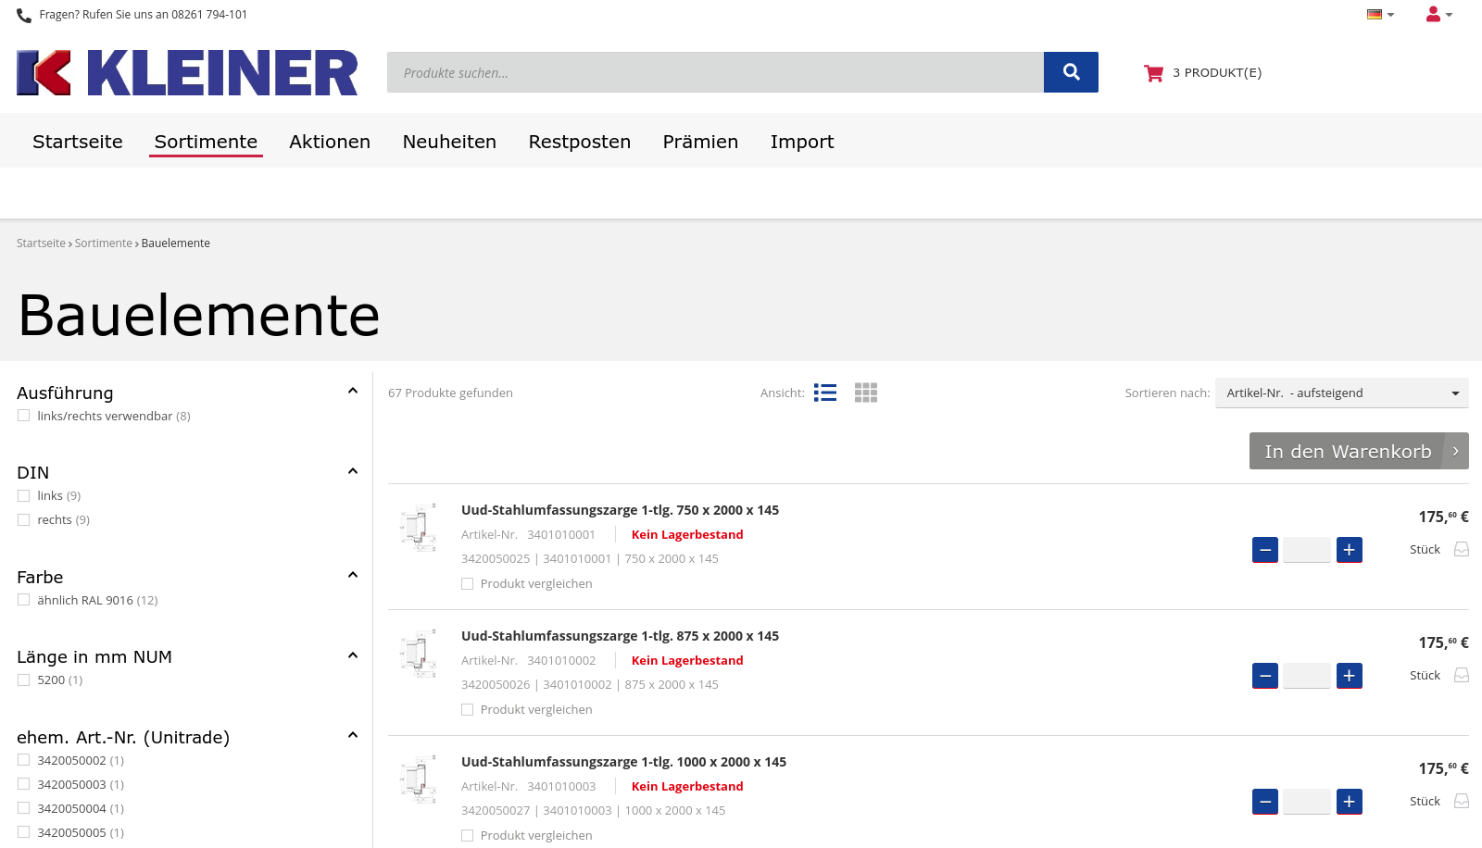Open the user account icon
Image resolution: width=1482 pixels, height=848 pixels.
[x=1432, y=14]
